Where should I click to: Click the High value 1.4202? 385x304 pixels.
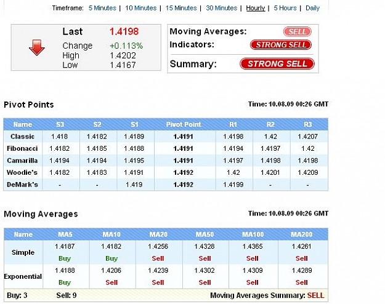point(123,55)
